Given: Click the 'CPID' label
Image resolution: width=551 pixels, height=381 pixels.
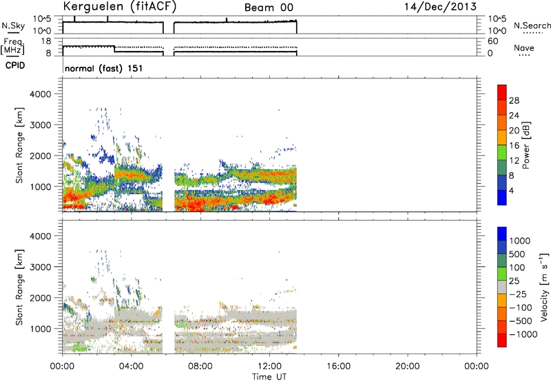Looking at the screenshot, I should pos(15,65).
